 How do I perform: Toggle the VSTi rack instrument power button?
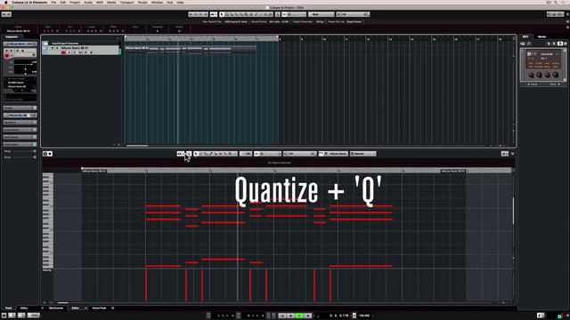(529, 54)
